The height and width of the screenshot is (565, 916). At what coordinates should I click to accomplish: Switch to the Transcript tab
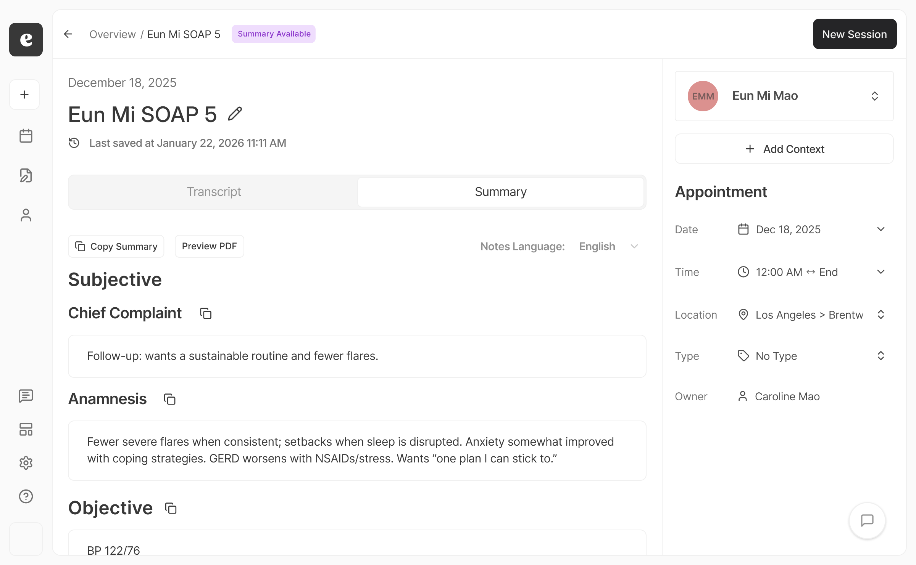214,192
